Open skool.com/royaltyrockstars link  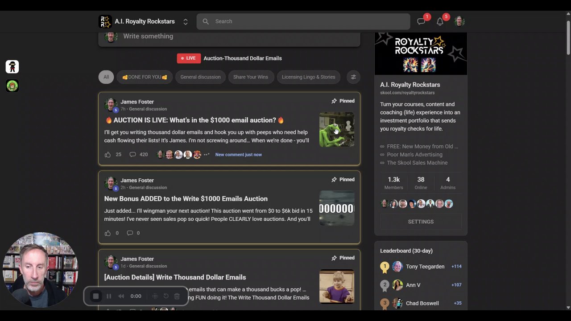pos(407,93)
